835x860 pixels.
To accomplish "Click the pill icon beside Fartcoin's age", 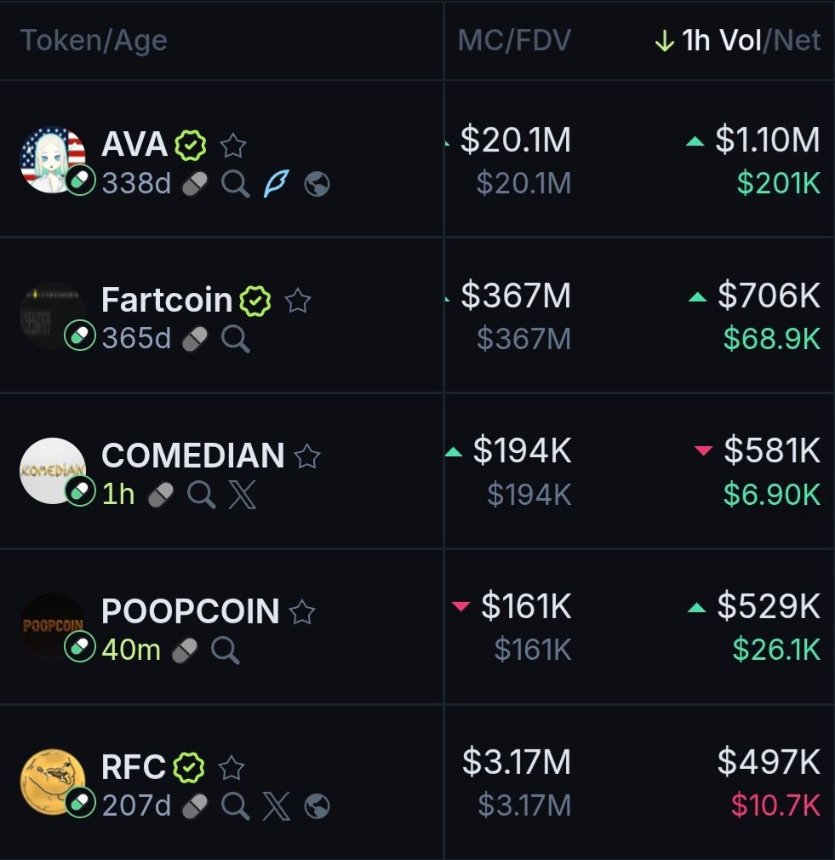I will pyautogui.click(x=194, y=339).
